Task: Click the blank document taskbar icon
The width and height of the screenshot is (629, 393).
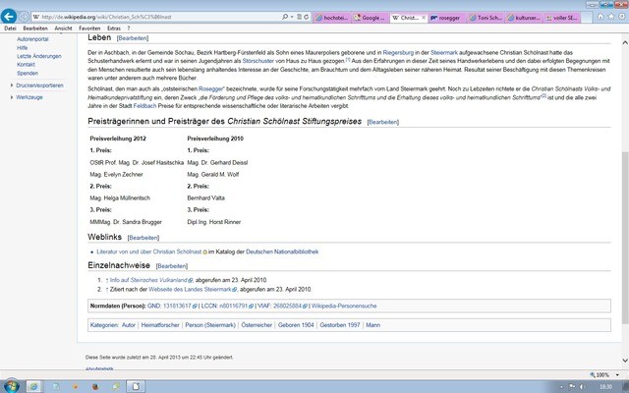Action: 136,386
